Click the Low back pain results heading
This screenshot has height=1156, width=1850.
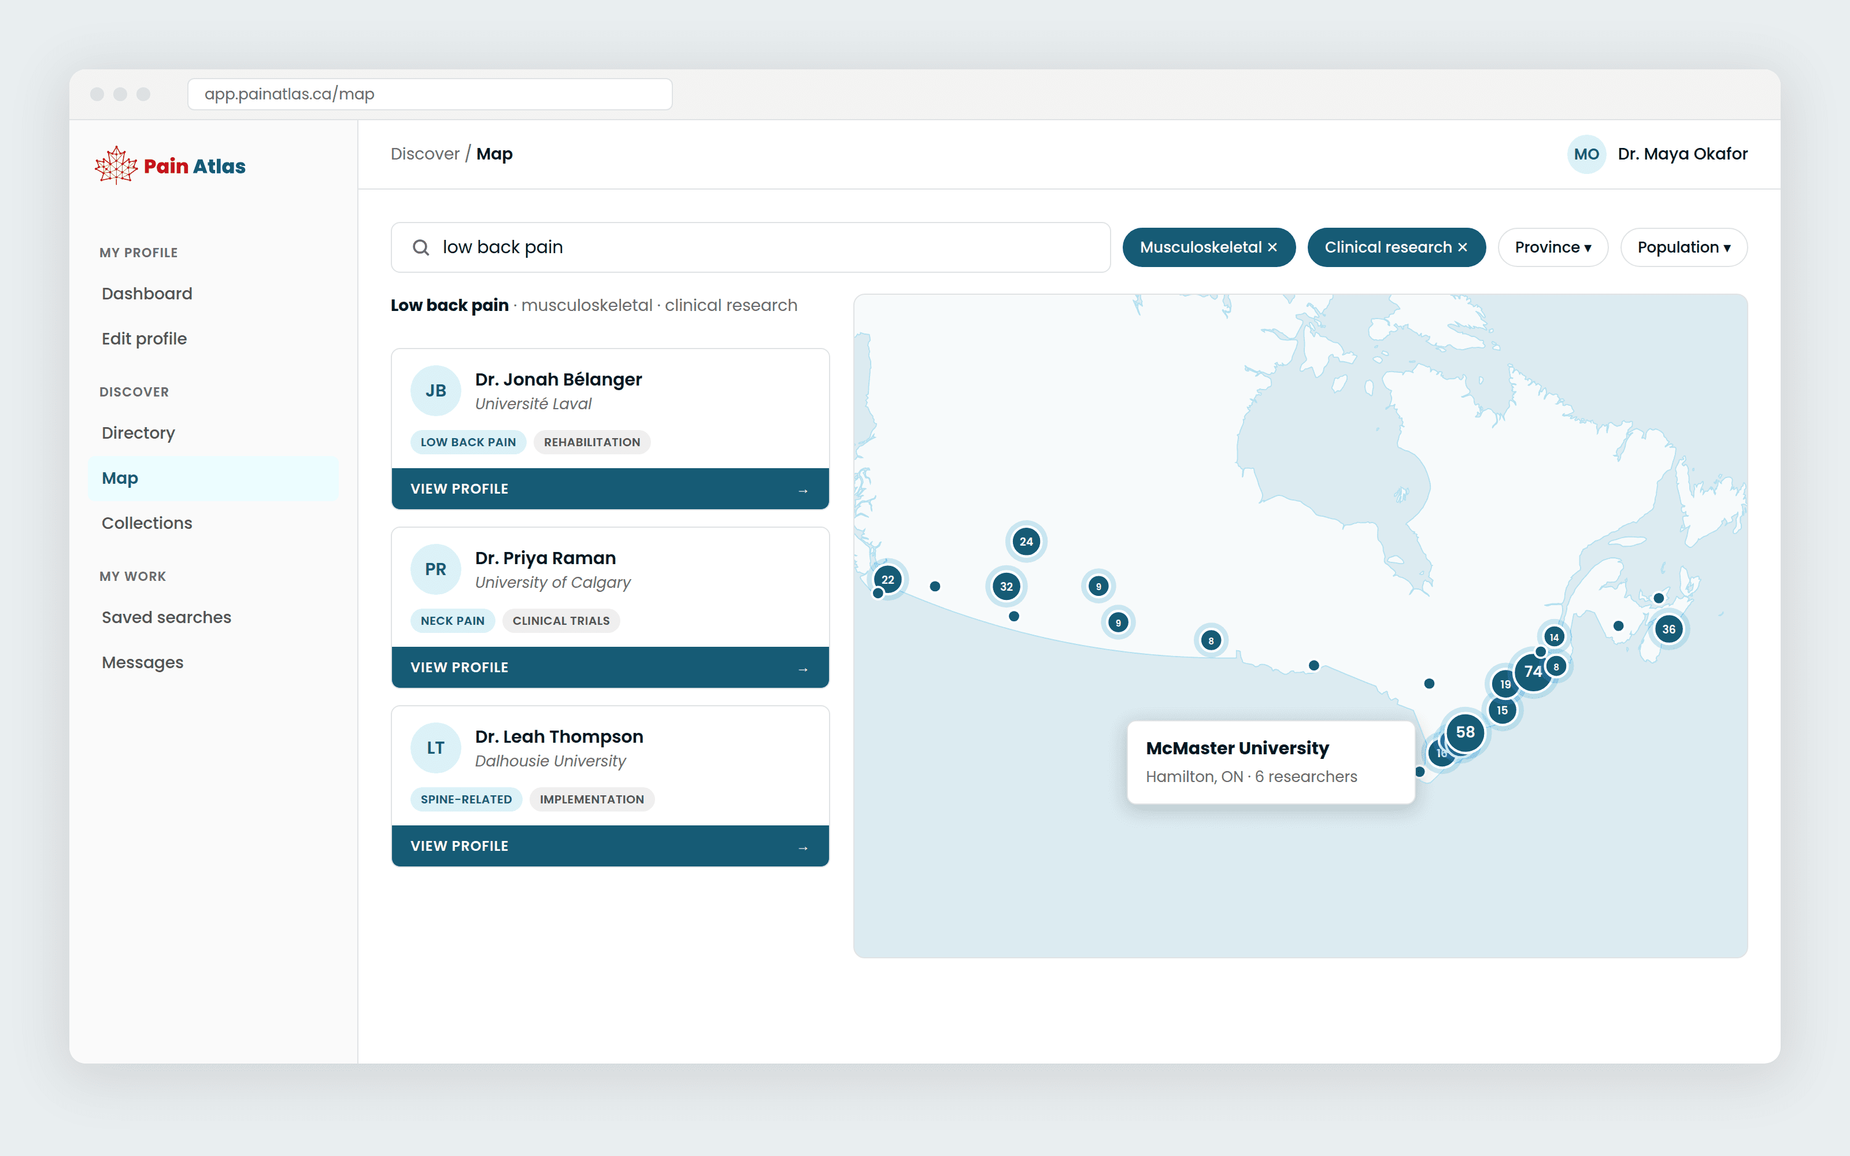pyautogui.click(x=450, y=305)
